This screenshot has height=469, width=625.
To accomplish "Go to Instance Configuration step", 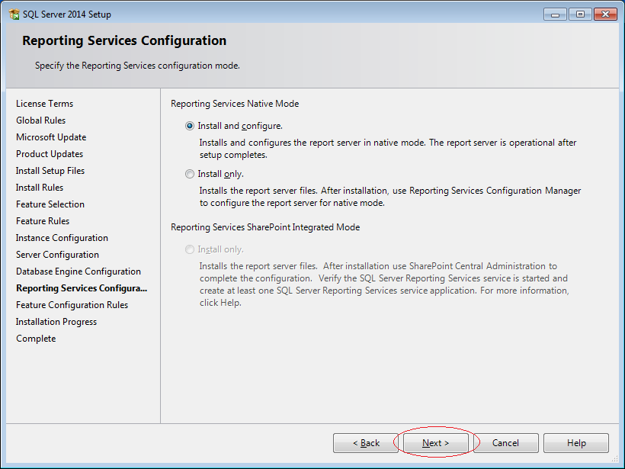I will click(62, 238).
